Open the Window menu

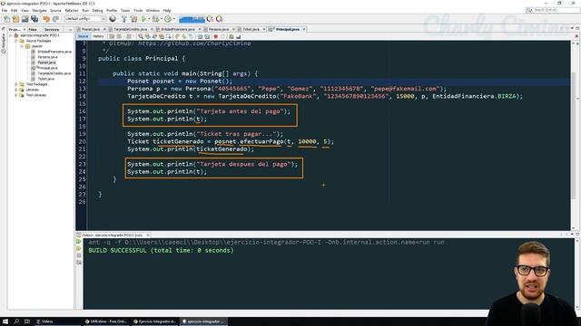pyautogui.click(x=153, y=10)
